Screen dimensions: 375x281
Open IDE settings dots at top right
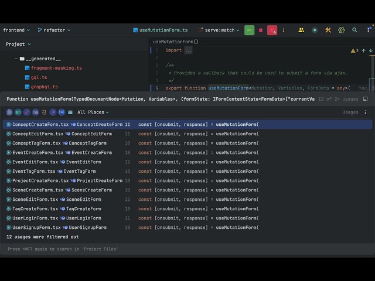[x=369, y=30]
